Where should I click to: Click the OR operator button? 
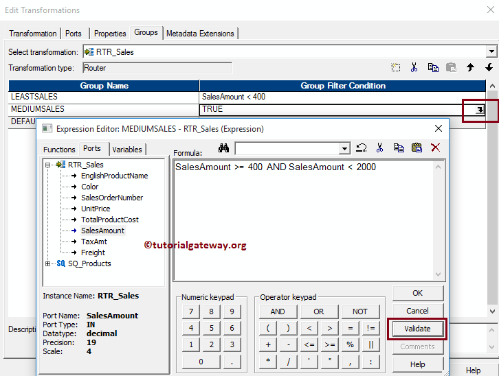(x=319, y=312)
